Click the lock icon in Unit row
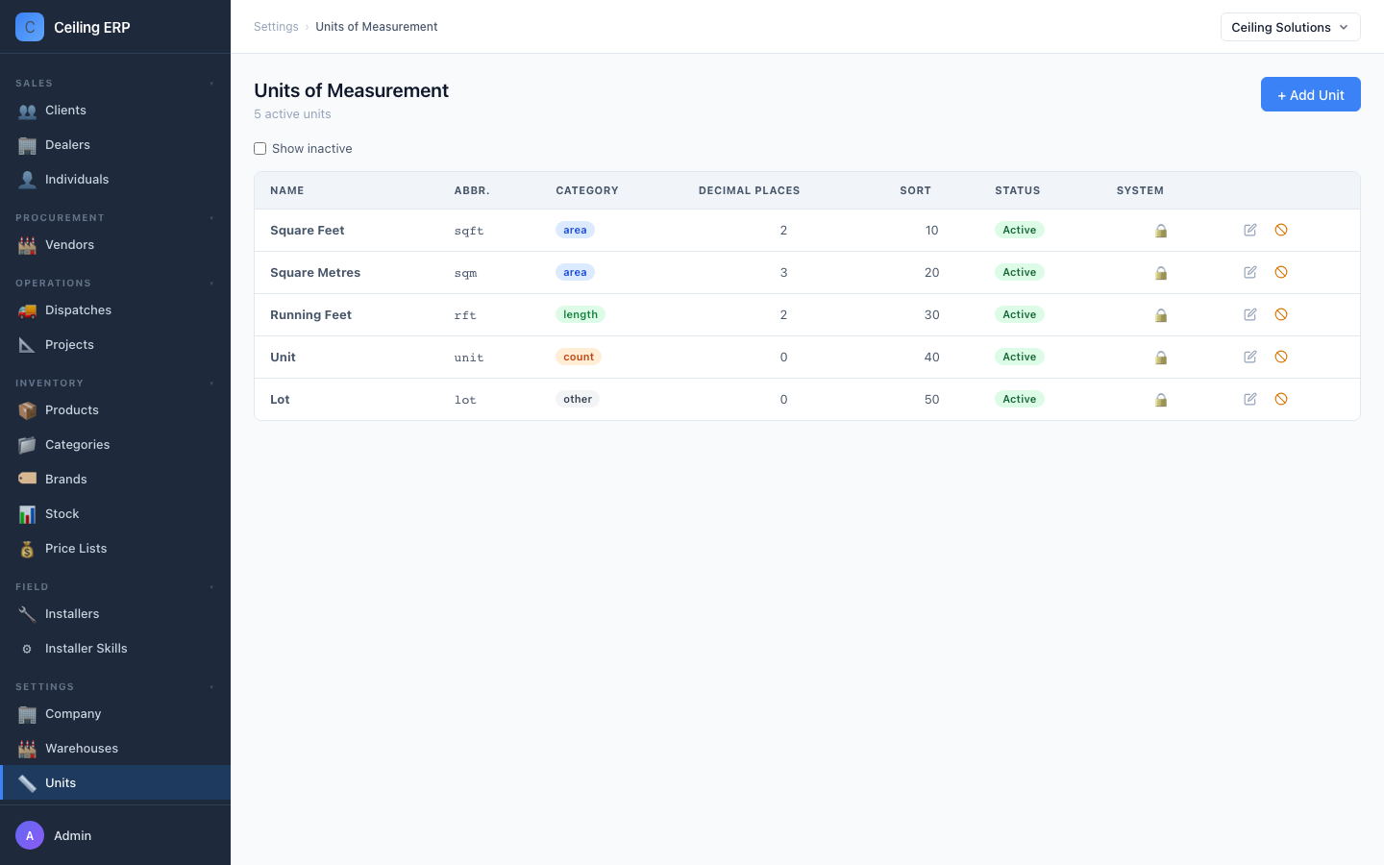This screenshot has height=865, width=1384. pyautogui.click(x=1161, y=358)
